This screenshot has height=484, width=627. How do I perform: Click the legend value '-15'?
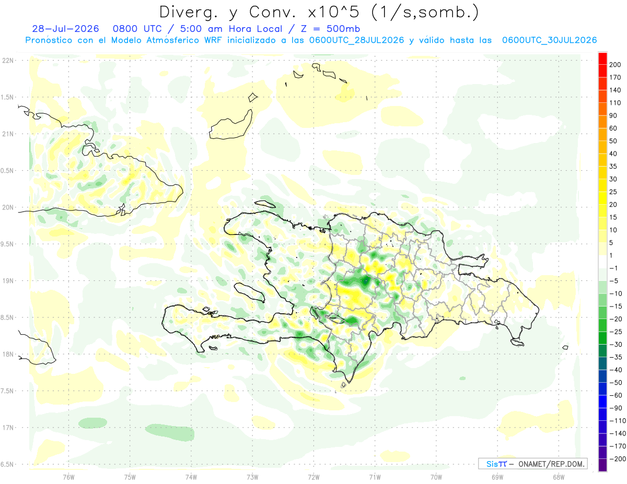(x=617, y=306)
